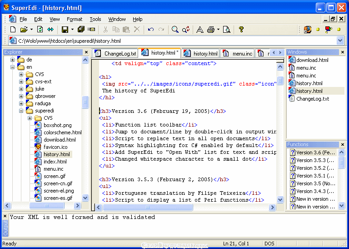
Task: Click the Print icon in toolbar
Action: (x=211, y=30)
